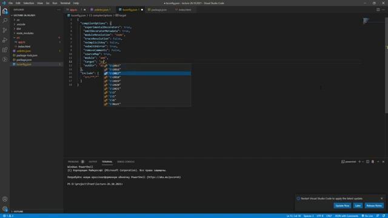Select ES2015 in the suggestion list

coord(147,66)
